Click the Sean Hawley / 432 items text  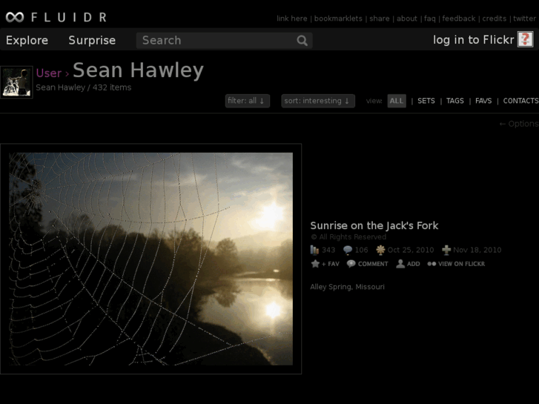coord(84,87)
